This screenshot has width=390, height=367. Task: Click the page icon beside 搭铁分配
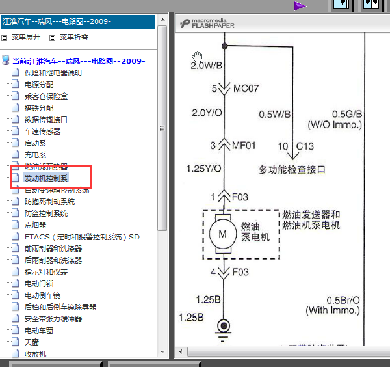16,107
